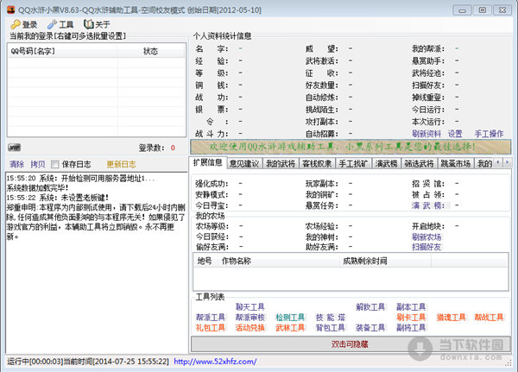Click the 登录数 count value

click(x=173, y=148)
